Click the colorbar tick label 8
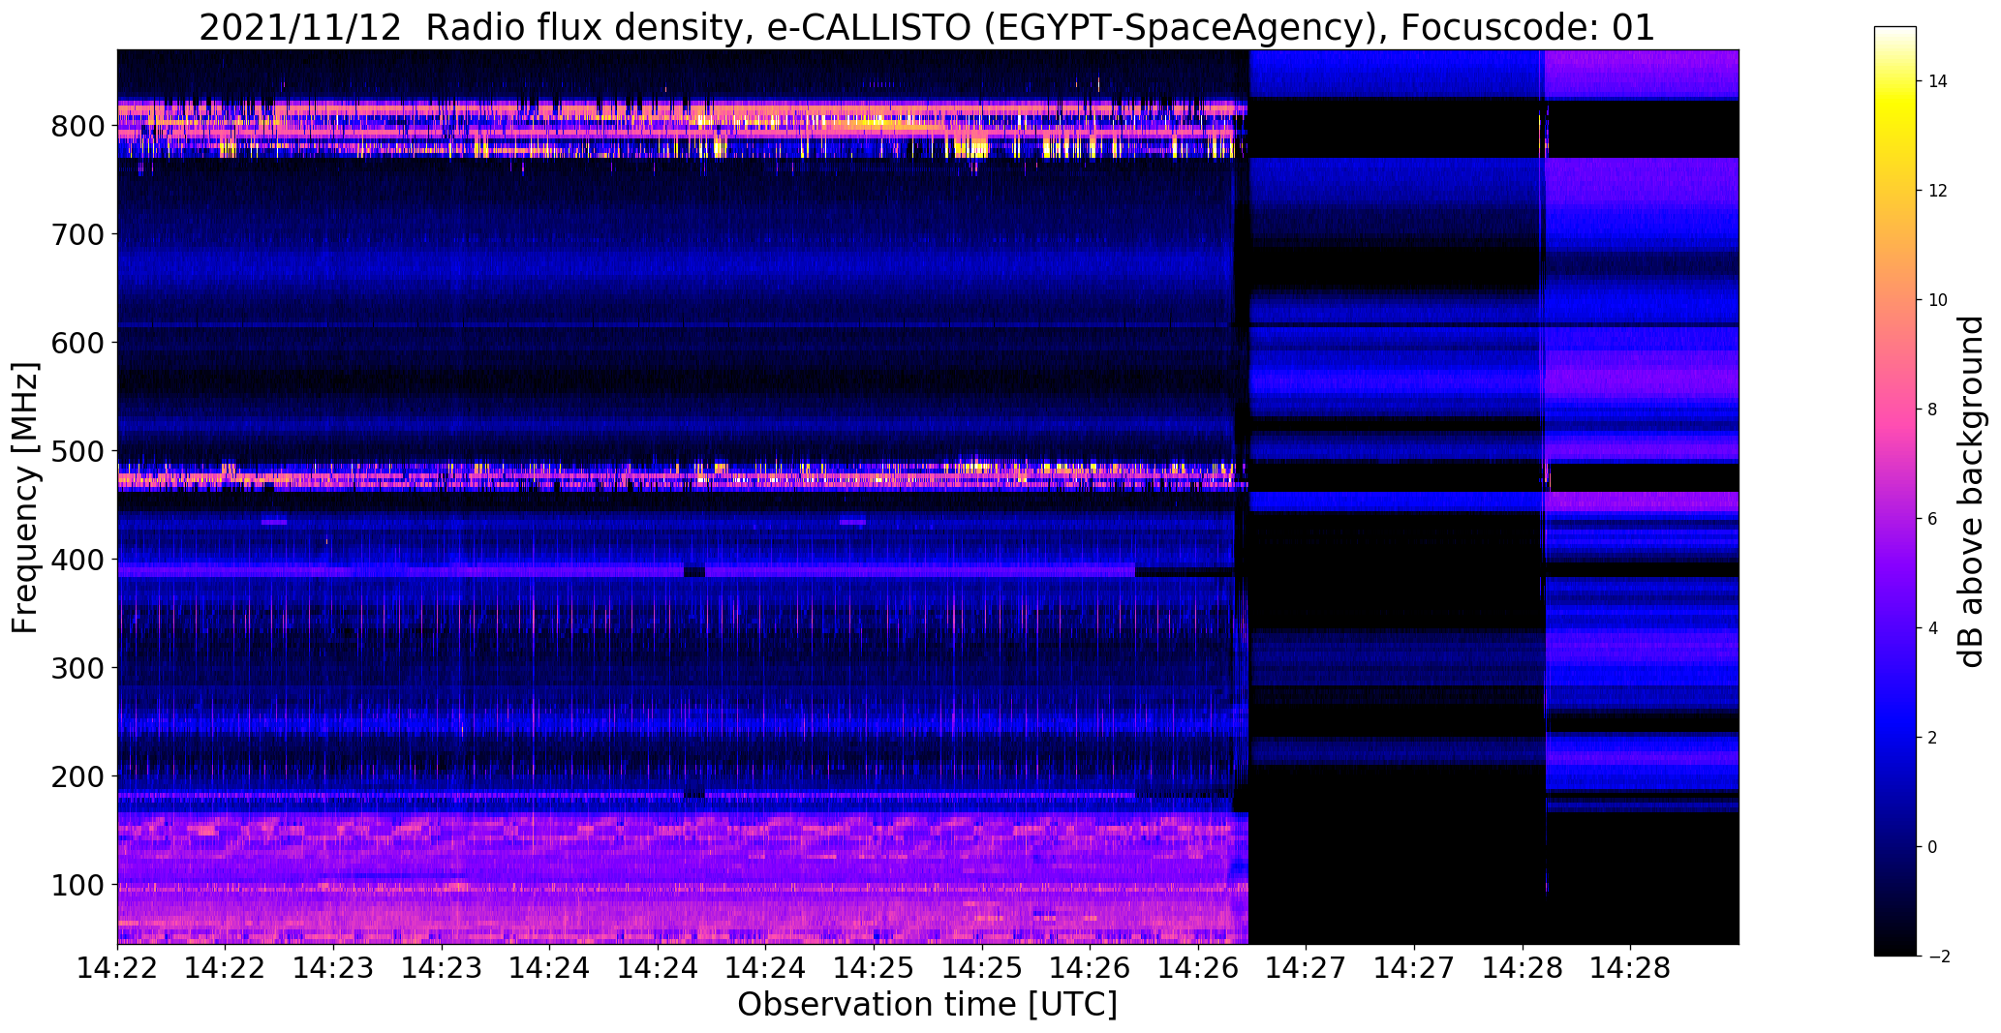 (x=1933, y=410)
